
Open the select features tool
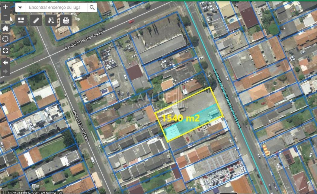(x=51, y=20)
